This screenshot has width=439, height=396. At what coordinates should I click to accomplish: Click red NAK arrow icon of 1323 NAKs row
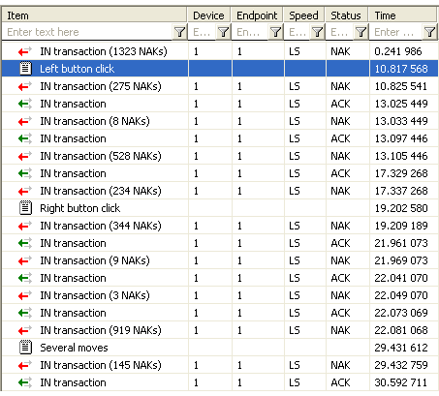[x=25, y=51]
